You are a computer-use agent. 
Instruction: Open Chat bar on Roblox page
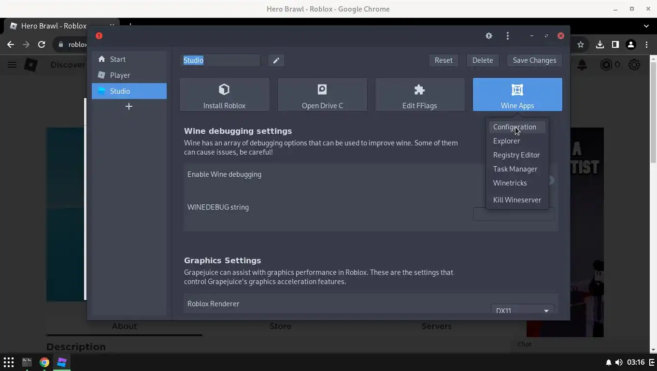(580, 344)
